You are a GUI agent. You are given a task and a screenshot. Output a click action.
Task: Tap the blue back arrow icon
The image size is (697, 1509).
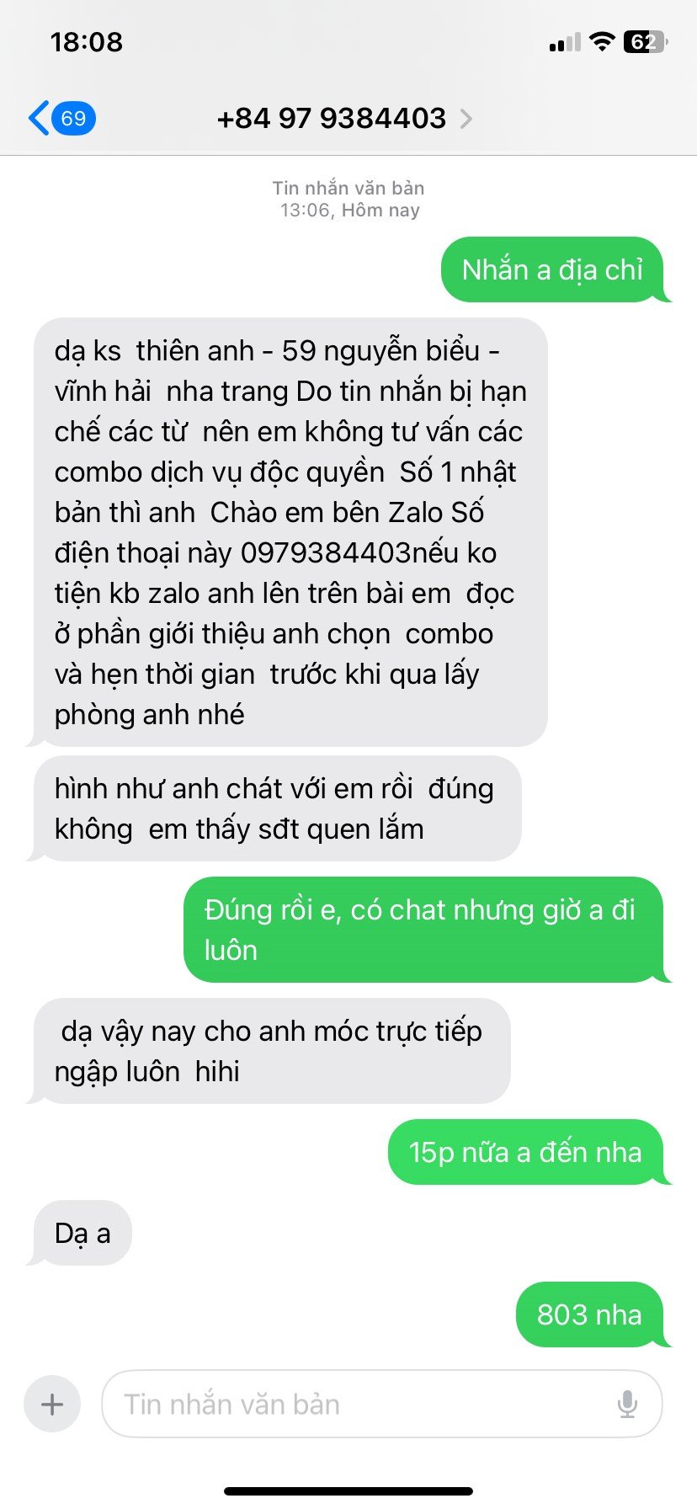tap(39, 118)
